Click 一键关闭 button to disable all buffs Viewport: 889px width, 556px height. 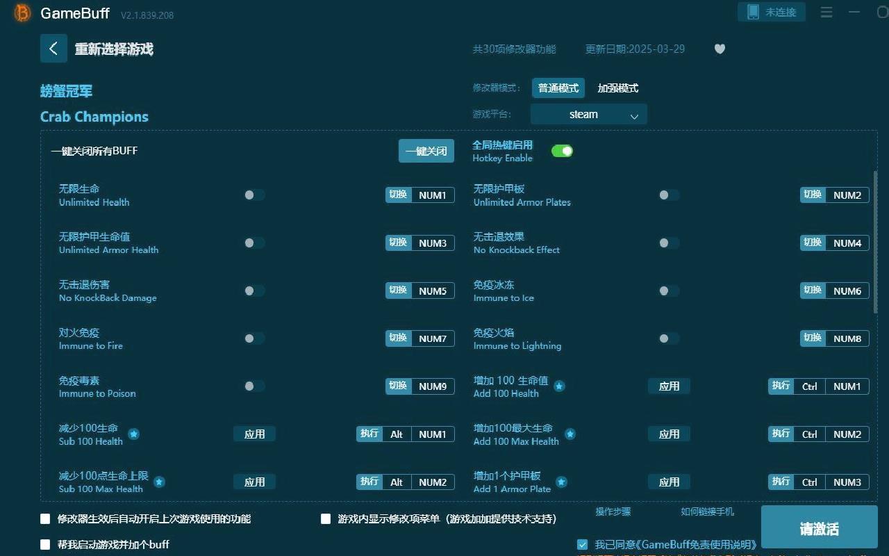tap(426, 151)
